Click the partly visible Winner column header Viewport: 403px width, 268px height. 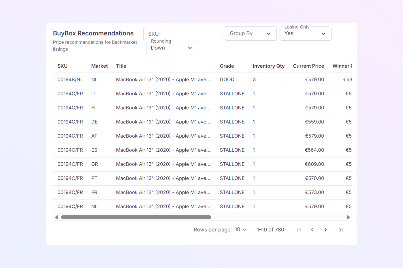(x=342, y=66)
